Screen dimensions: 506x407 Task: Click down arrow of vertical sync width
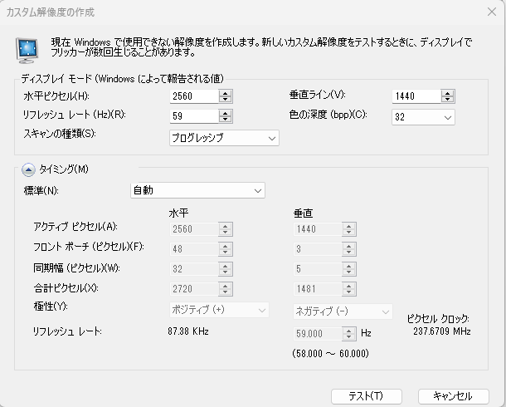pos(349,272)
